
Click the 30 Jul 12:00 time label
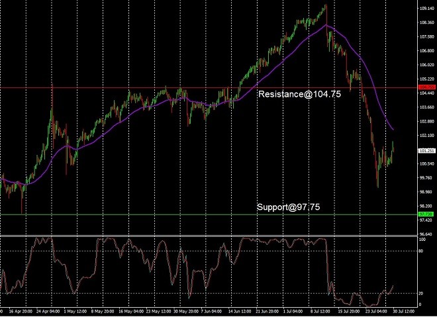pos(403,311)
